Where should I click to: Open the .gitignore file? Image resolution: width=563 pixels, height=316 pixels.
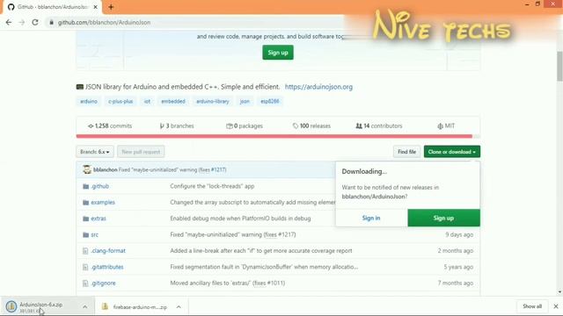coord(103,283)
